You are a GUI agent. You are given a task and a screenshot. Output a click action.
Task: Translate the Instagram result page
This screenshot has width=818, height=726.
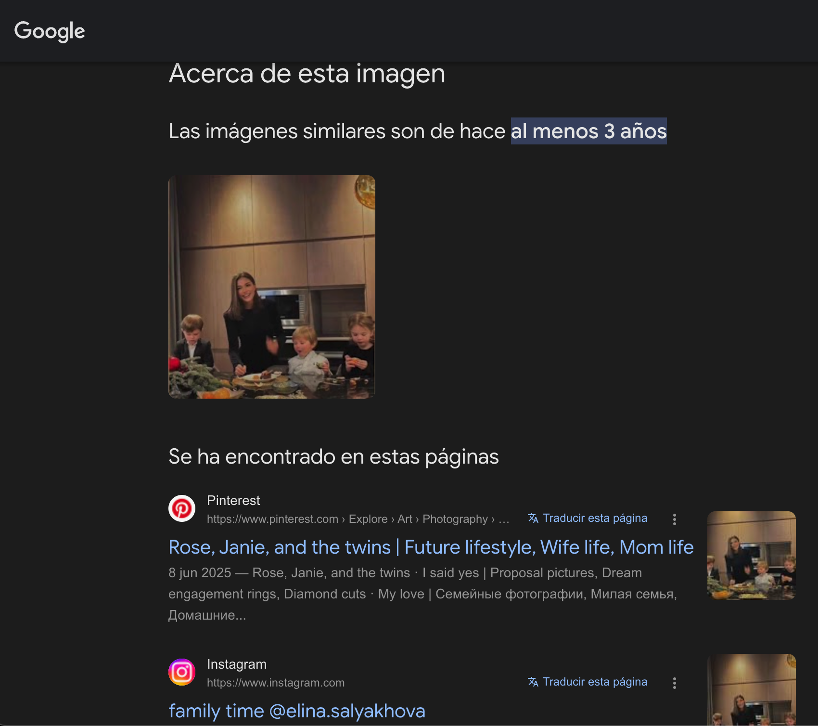coord(595,682)
